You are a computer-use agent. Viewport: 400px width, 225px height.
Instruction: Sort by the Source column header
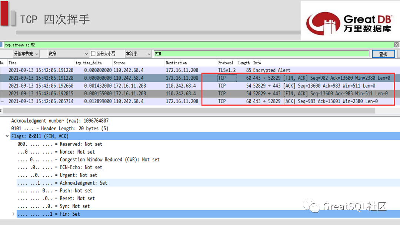point(119,63)
